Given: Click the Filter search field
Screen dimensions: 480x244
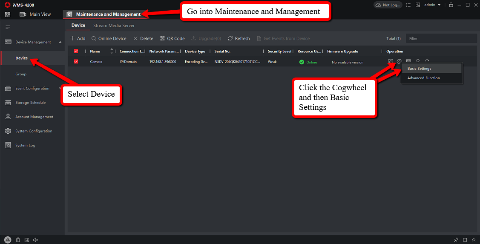Looking at the screenshot, I should click(x=440, y=38).
